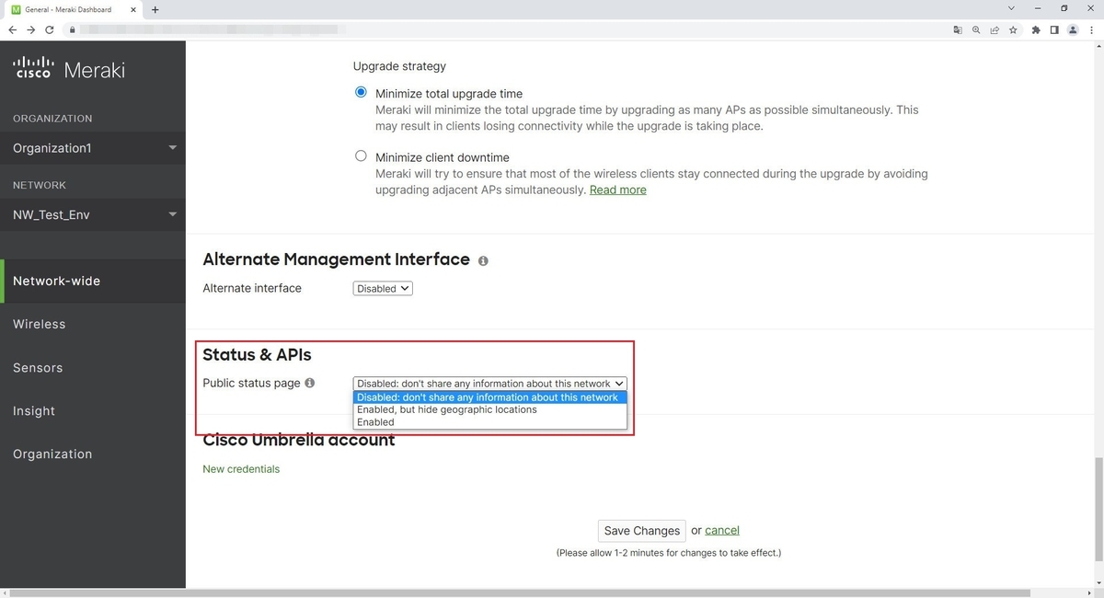Click the NETWORK sidebar header
Image resolution: width=1104 pixels, height=598 pixels.
(40, 185)
